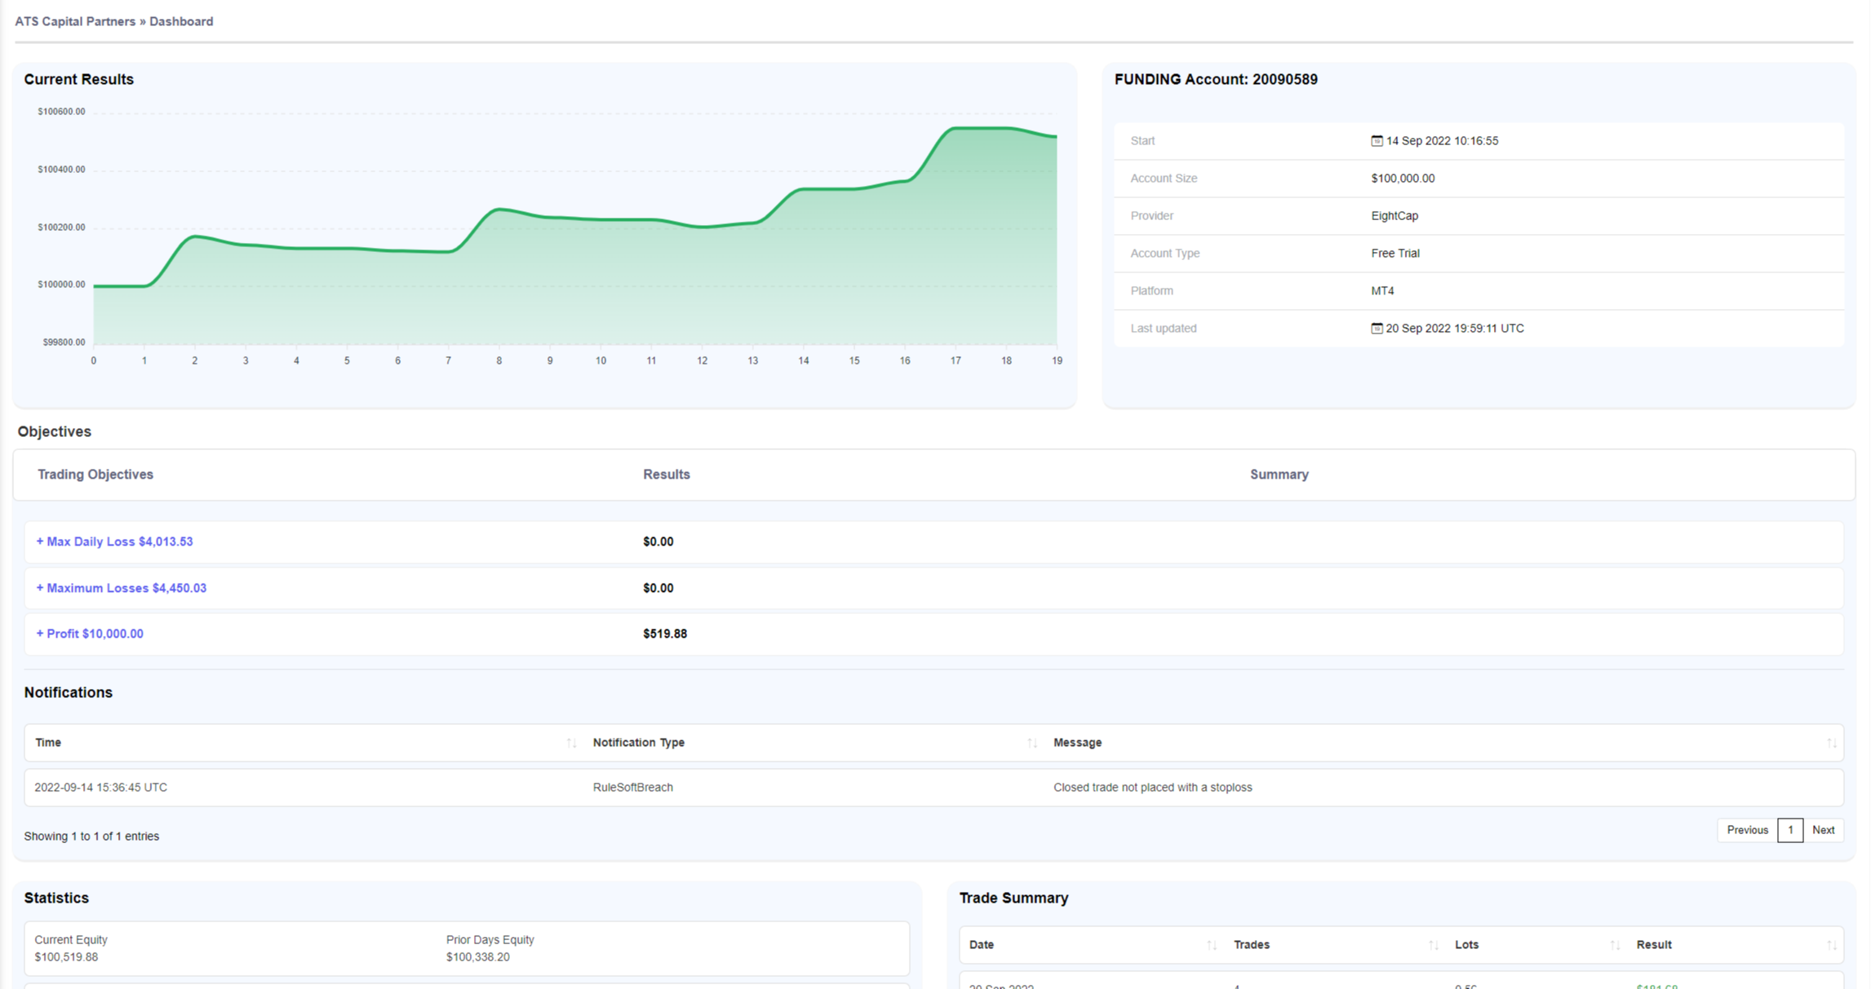Image resolution: width=1871 pixels, height=989 pixels.
Task: Sort notifications using Time column arrows
Action: click(x=571, y=743)
